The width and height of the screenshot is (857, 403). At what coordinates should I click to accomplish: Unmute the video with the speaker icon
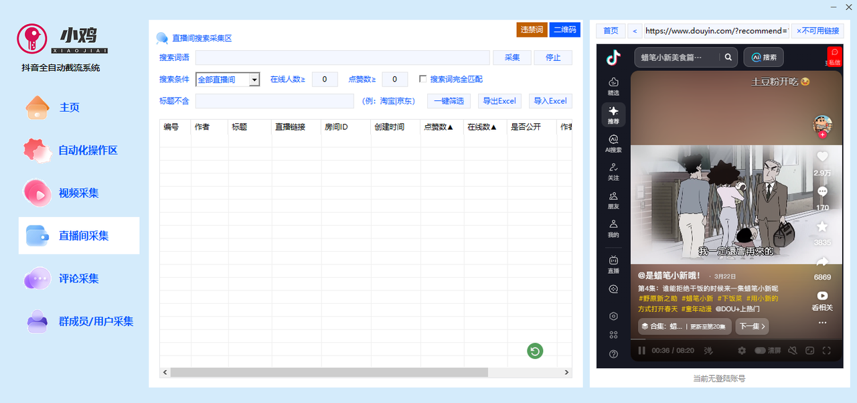(793, 351)
